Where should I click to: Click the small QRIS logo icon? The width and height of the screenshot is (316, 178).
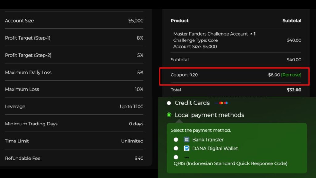coord(186,157)
